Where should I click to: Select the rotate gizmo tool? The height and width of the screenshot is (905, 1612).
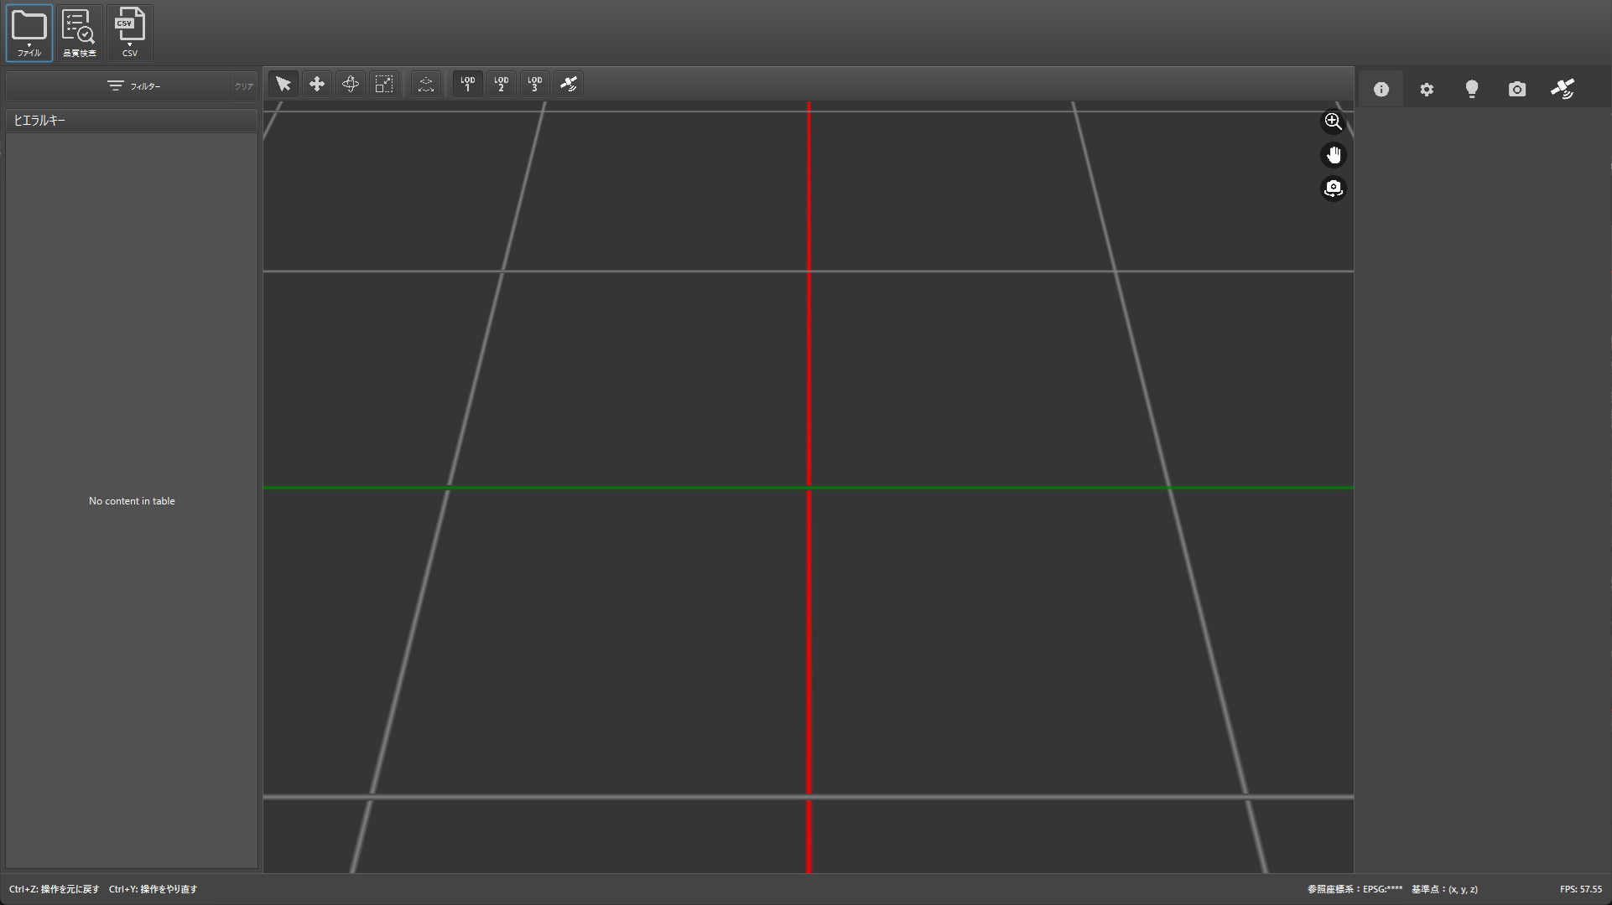click(x=351, y=84)
